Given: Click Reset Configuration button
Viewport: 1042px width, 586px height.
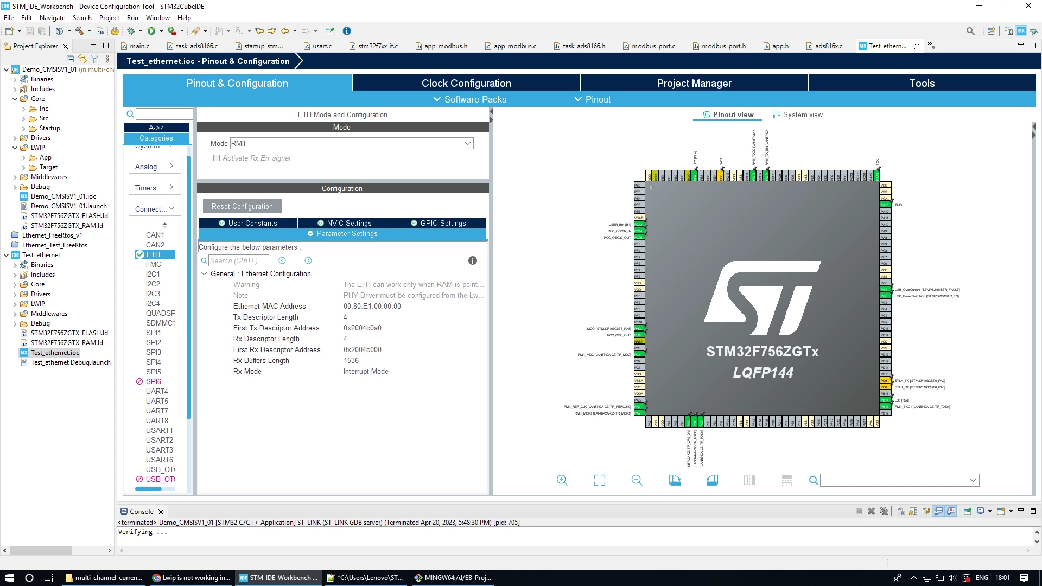Looking at the screenshot, I should tap(242, 206).
